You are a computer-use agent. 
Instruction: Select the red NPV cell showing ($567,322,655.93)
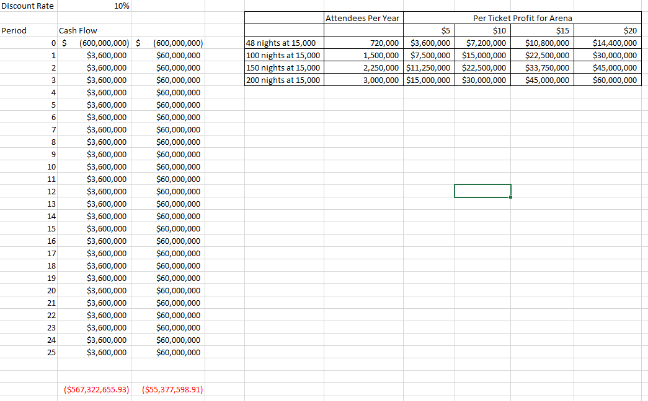96,389
